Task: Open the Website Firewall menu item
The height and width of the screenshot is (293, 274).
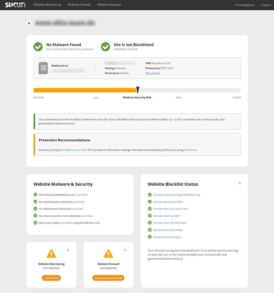Action: 79,5
